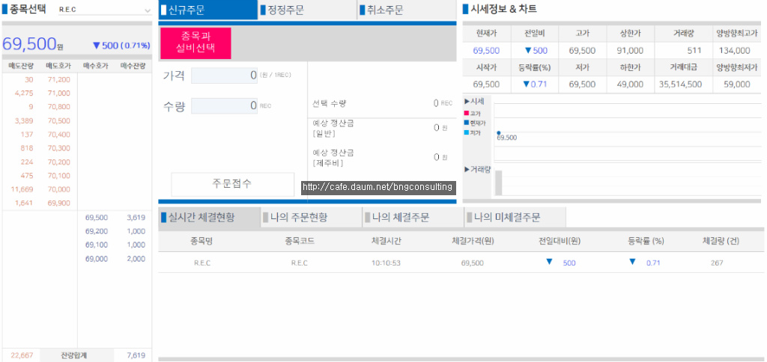Click the gray volume bar in chart
This screenshot has width=767, height=362.
499,182
